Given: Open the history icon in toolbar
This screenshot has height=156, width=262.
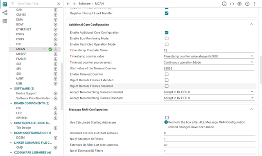Looking at the screenshot, I should pos(247,4).
